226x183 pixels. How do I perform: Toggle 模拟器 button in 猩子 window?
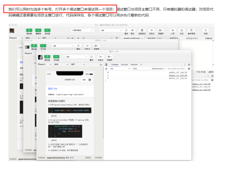click(47, 57)
